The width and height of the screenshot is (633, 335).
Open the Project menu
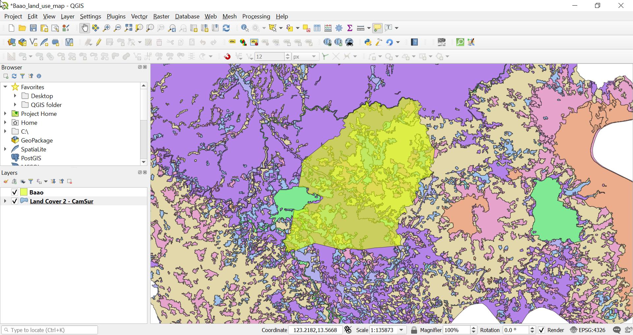13,16
